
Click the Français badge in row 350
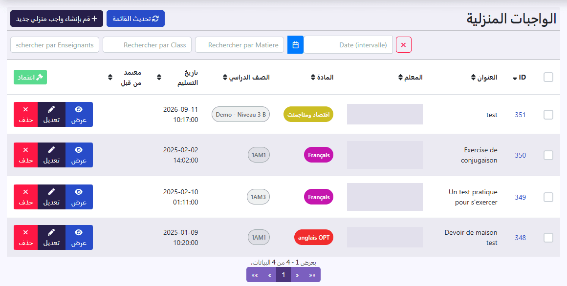point(319,155)
